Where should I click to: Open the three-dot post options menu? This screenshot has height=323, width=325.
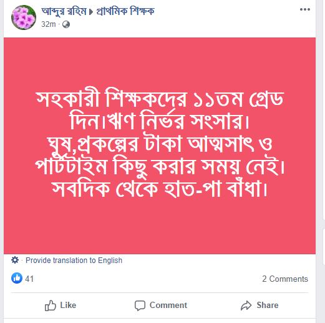305,9
